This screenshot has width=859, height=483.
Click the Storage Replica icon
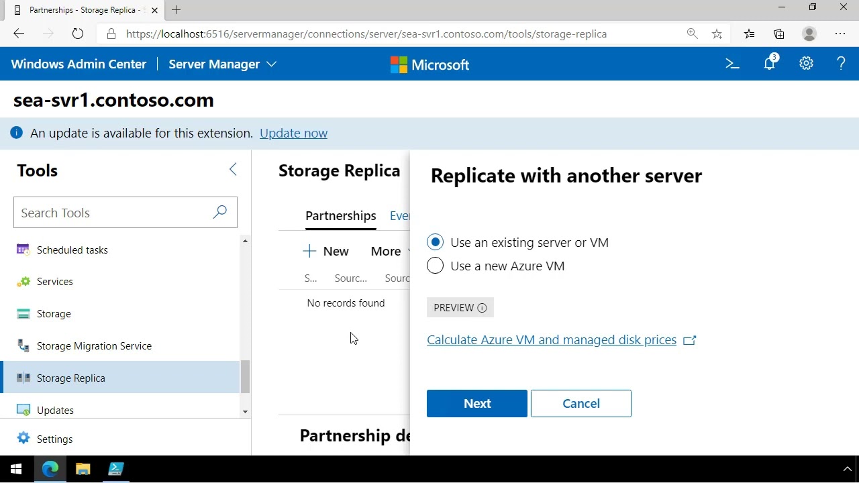[x=23, y=378]
